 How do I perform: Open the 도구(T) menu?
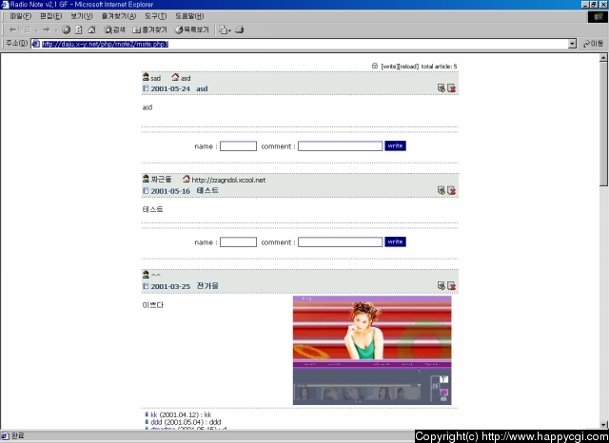tap(155, 16)
